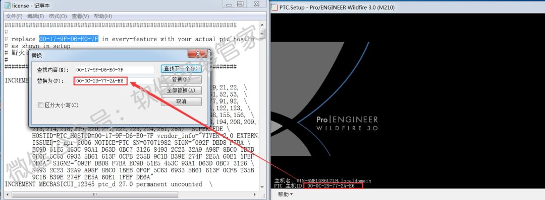Click the 取消 button in Replace dialog

point(181,102)
